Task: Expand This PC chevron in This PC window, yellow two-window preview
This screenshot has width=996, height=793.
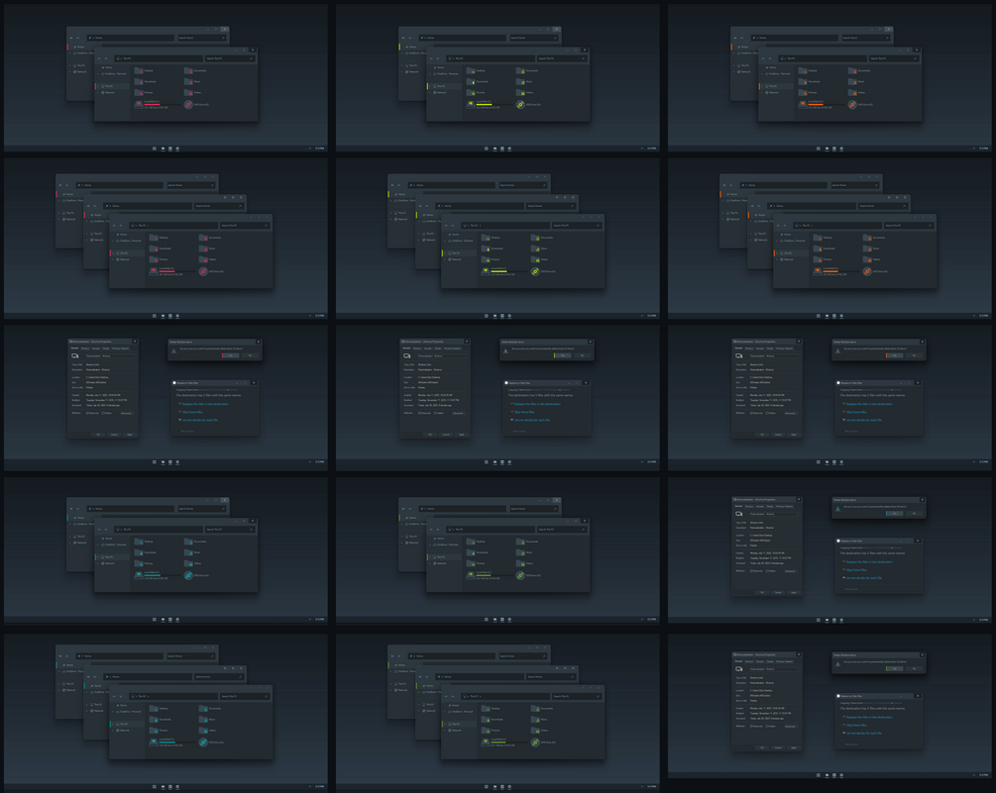Action: [x=430, y=86]
